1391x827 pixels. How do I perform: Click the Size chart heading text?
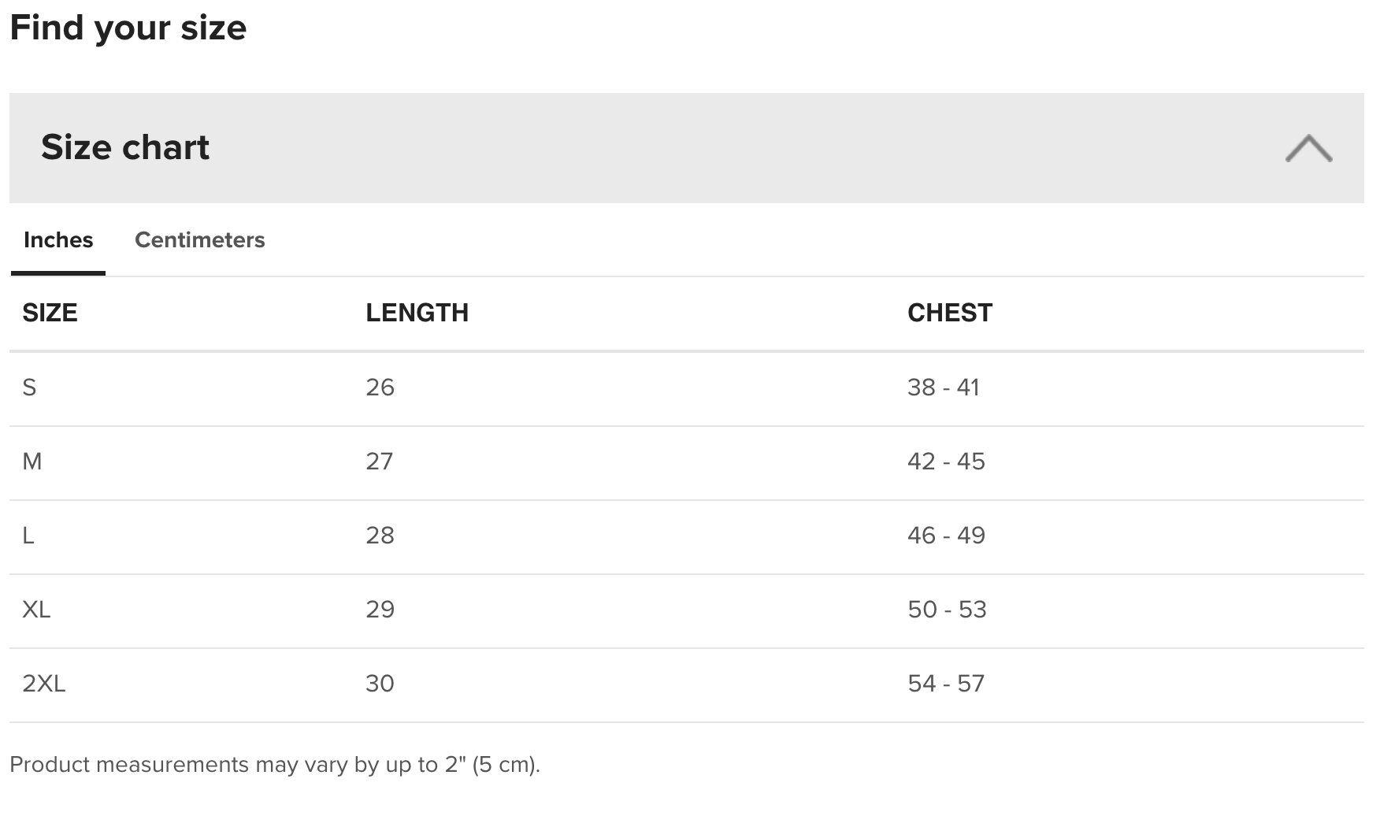pyautogui.click(x=125, y=147)
